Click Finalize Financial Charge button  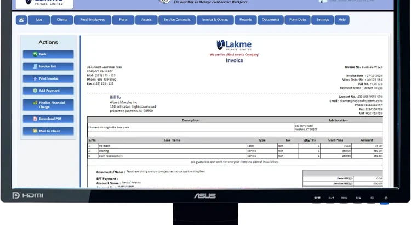click(x=48, y=105)
